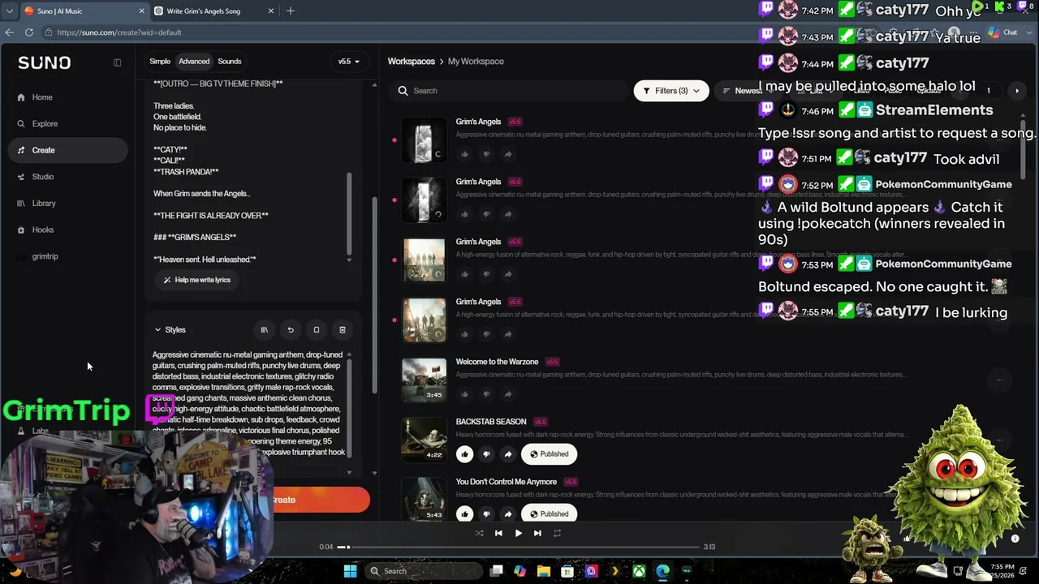
Task: Open the Windows Start menu
Action: tap(350, 571)
